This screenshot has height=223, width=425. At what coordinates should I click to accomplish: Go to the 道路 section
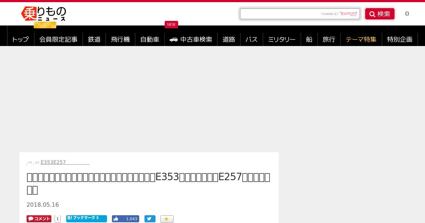(229, 39)
